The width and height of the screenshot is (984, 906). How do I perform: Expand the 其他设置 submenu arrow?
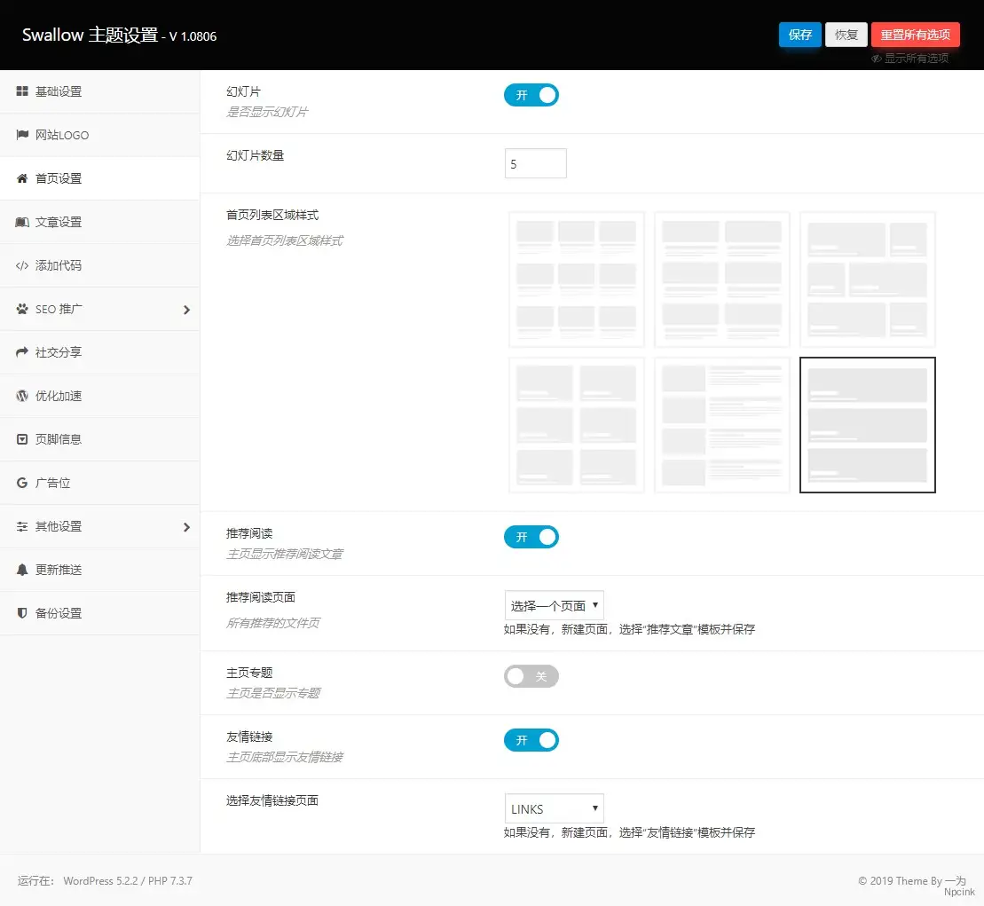pyautogui.click(x=186, y=527)
